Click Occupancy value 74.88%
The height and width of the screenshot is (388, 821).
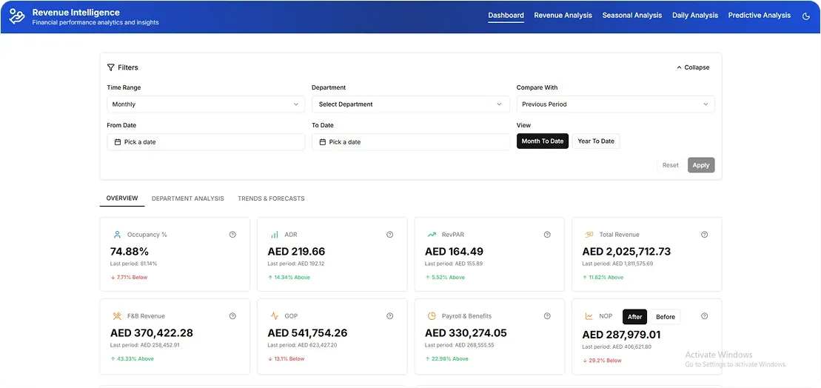[x=130, y=251]
